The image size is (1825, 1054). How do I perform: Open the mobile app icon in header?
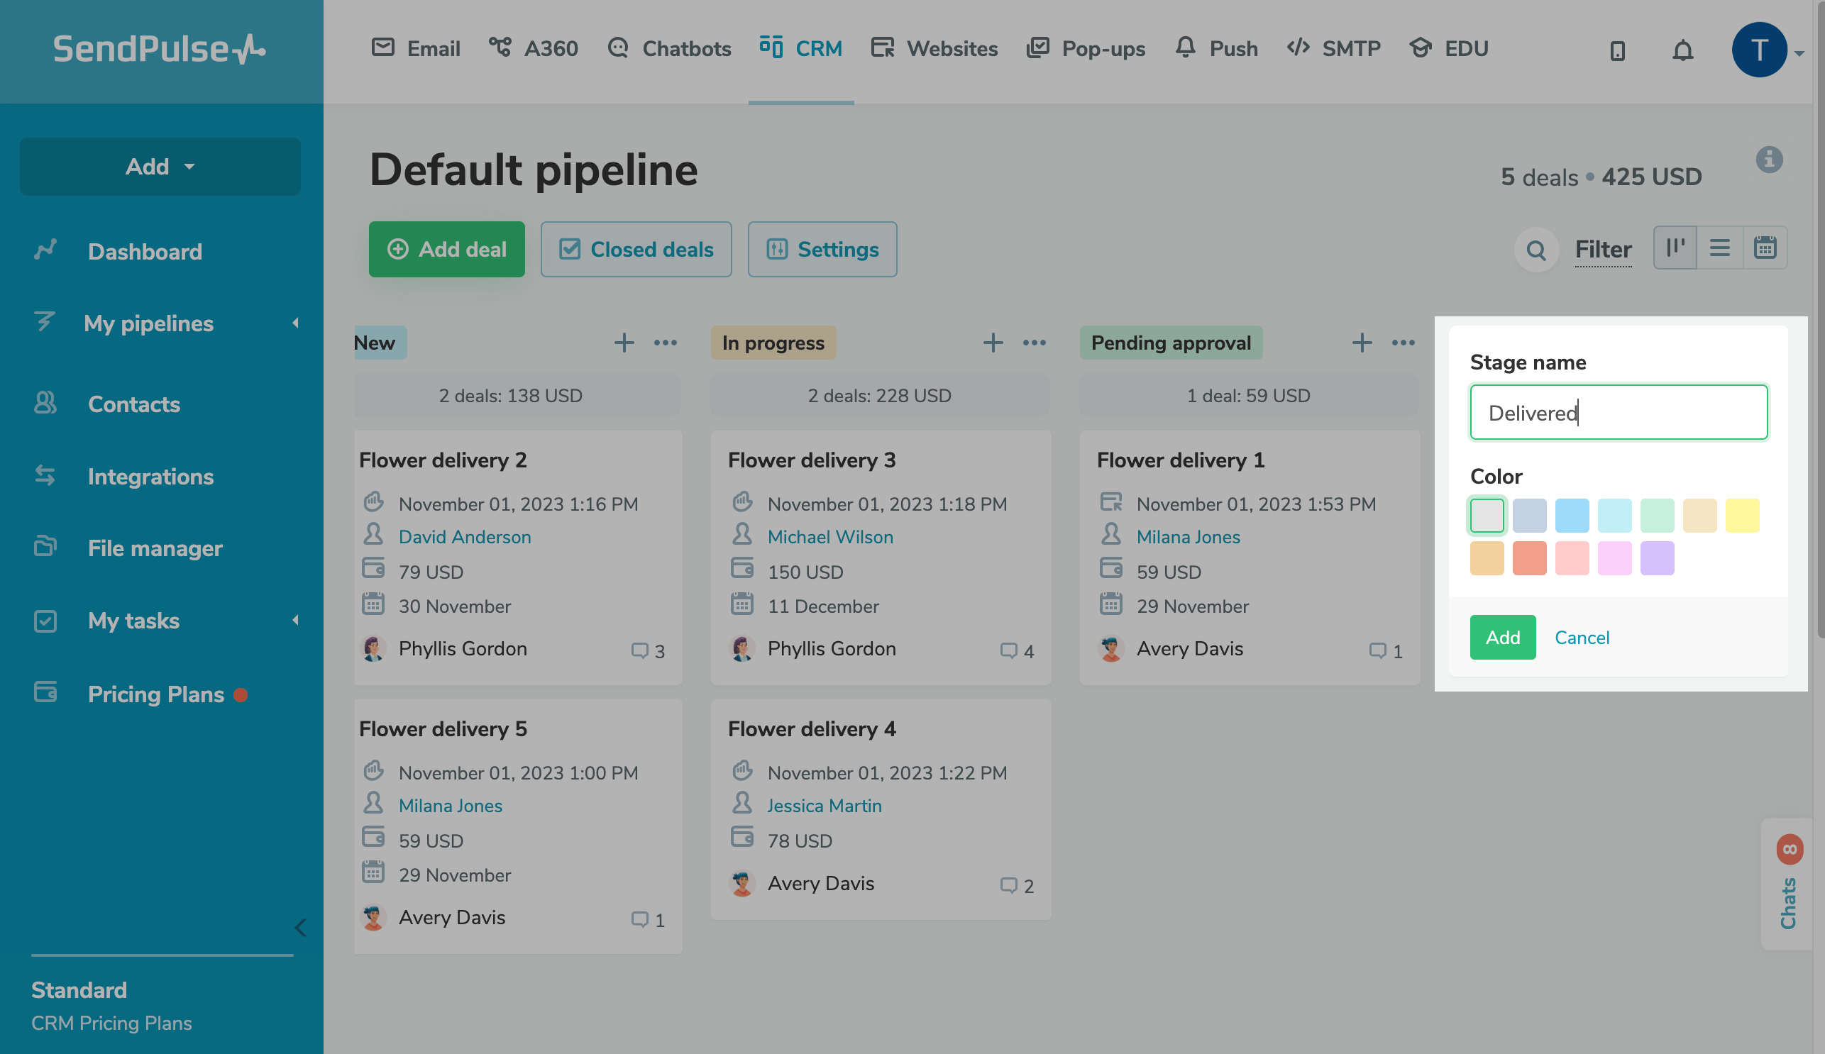(x=1617, y=50)
